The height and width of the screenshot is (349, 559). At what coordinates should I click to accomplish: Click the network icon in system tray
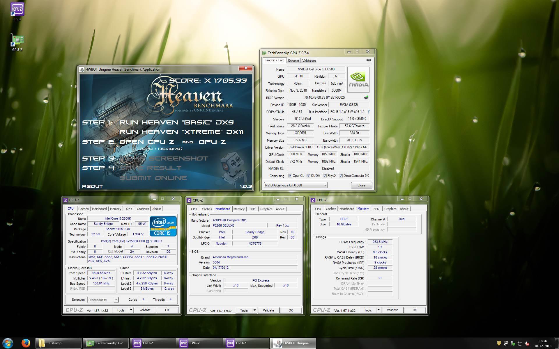(x=520, y=343)
